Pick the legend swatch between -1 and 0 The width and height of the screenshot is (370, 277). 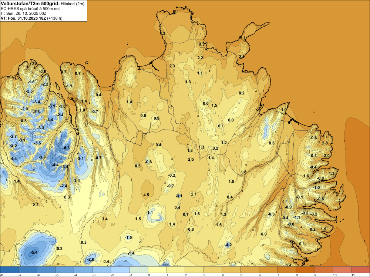point(139,270)
